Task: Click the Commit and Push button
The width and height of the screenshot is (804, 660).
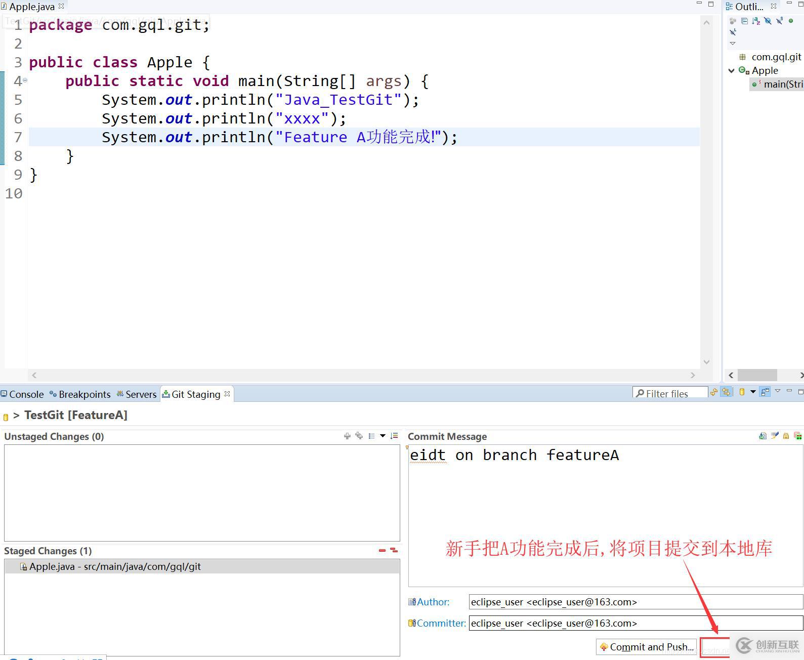Action: (x=647, y=647)
